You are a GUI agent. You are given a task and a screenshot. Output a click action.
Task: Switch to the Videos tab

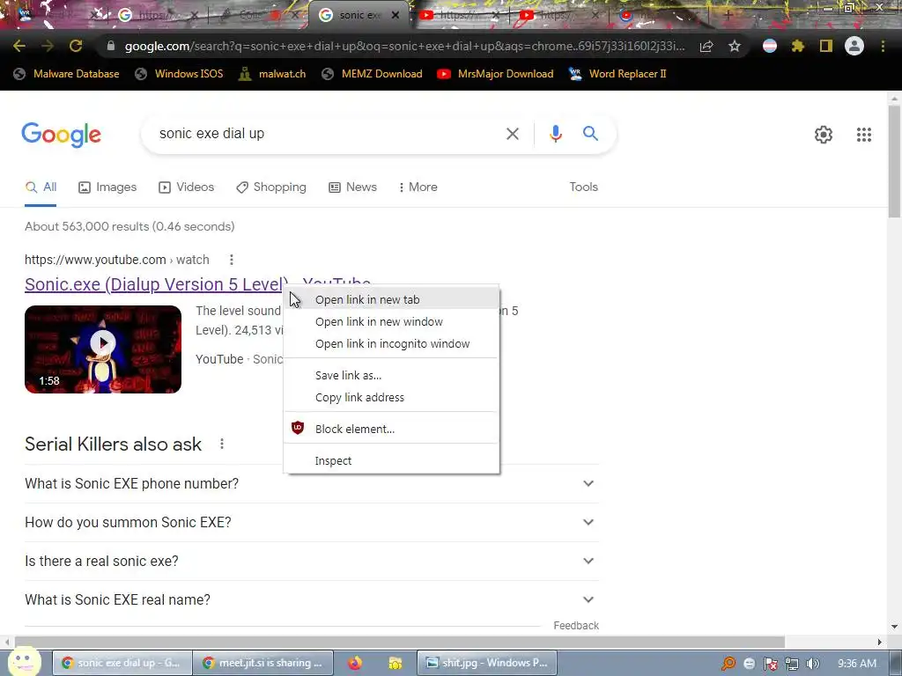187,187
